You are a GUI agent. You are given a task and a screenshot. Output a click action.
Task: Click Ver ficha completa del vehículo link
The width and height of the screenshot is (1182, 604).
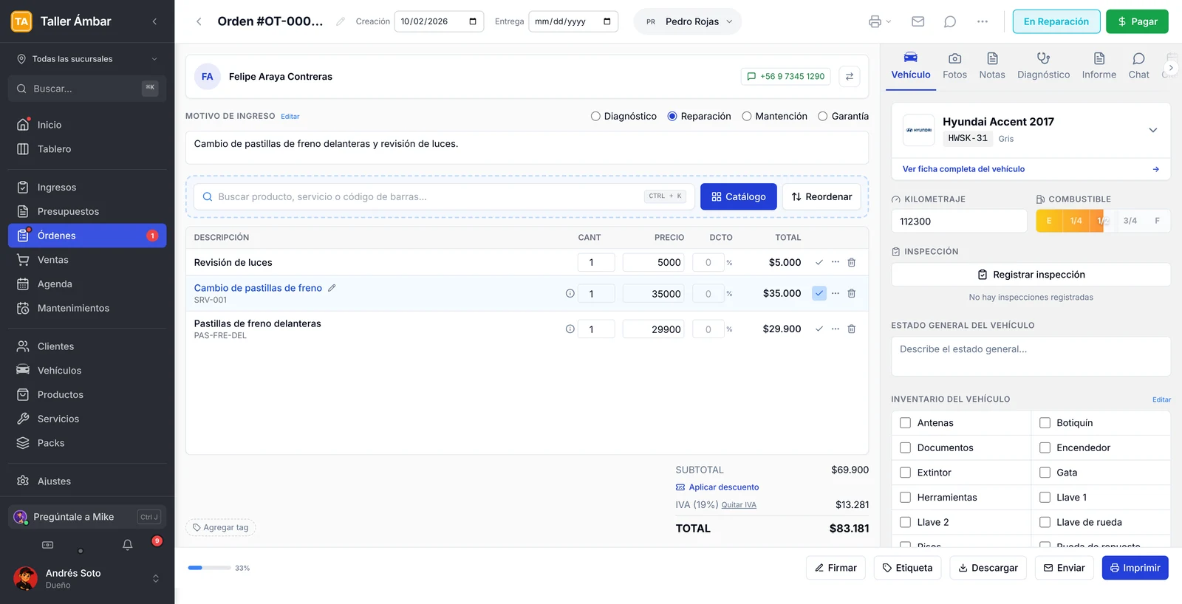coord(963,169)
